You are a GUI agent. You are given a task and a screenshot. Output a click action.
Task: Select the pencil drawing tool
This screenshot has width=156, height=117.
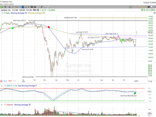(42, 7)
